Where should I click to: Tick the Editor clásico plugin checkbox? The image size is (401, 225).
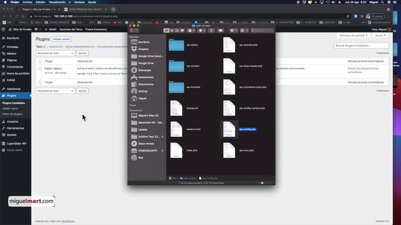[40, 69]
